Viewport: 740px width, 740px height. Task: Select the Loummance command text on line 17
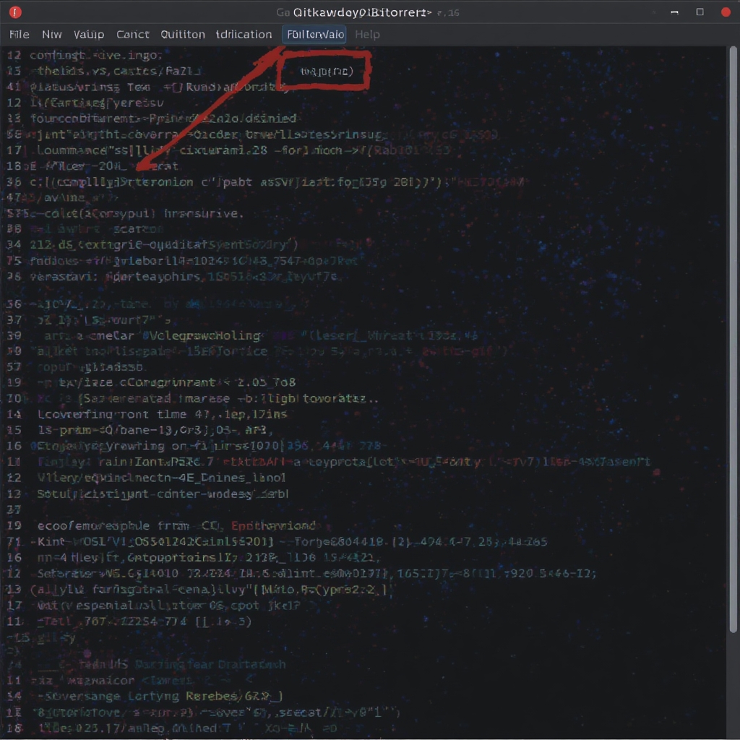tap(69, 149)
